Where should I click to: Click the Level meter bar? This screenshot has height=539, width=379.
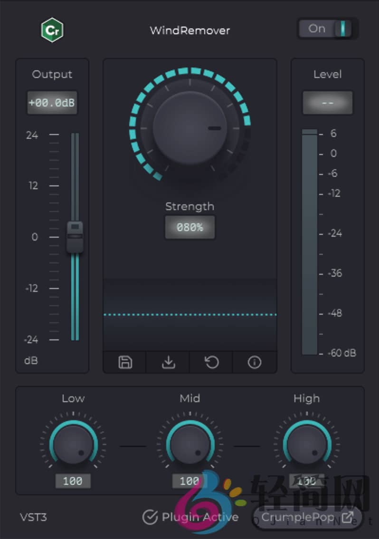tap(310, 242)
